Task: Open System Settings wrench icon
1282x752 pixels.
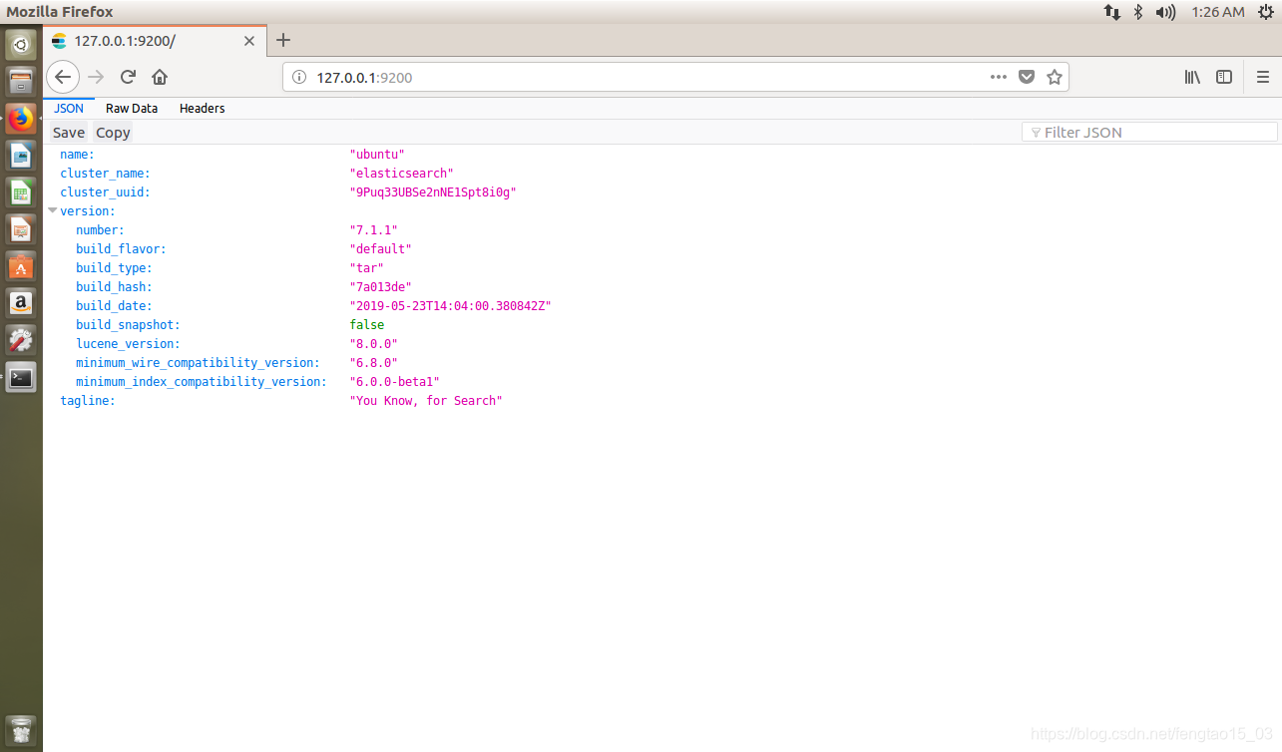Action: click(21, 340)
